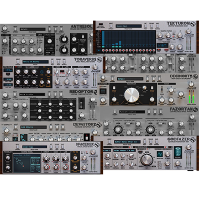199x199 pixels.
Task: Click Antresol upper large black knob
Action: click(x=64, y=39)
